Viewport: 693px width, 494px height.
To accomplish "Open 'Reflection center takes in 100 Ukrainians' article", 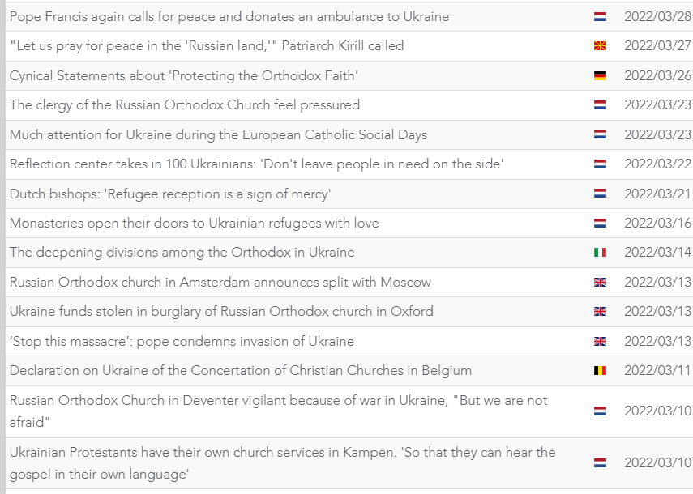I will [256, 164].
